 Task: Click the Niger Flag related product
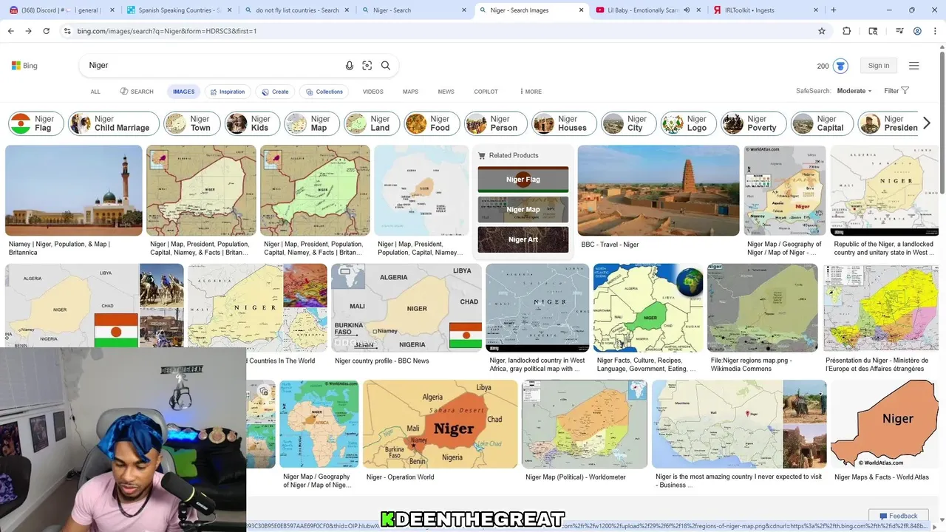tap(523, 180)
